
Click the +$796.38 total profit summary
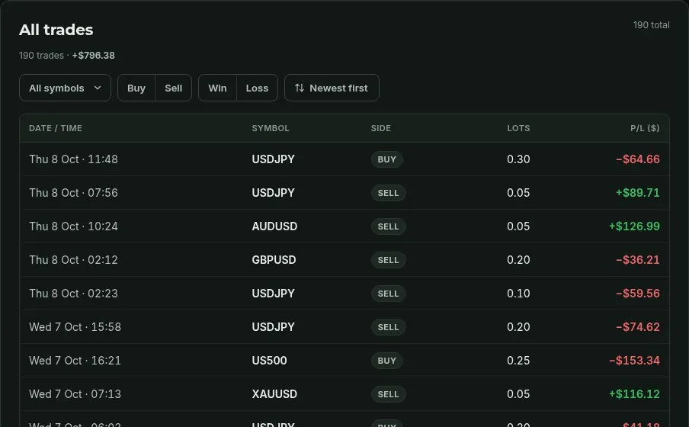click(93, 56)
